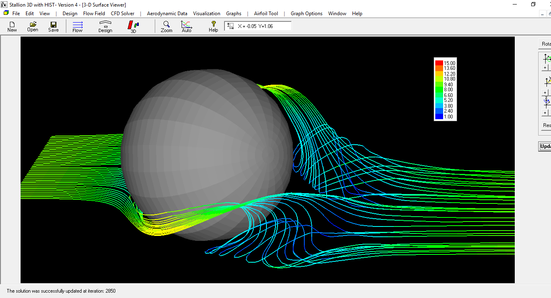Click a plus button to increment rotation angle

[544, 67]
